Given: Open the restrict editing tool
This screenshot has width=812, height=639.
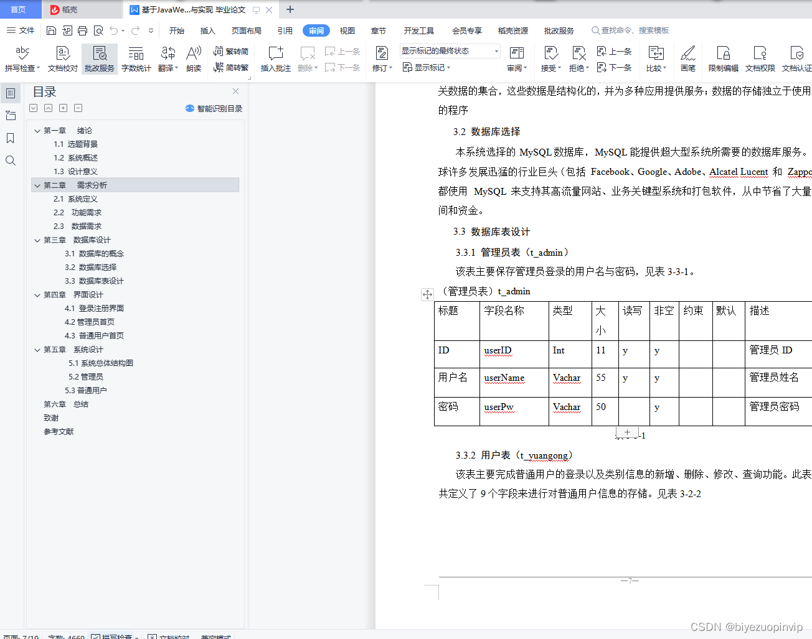Looking at the screenshot, I should point(723,59).
